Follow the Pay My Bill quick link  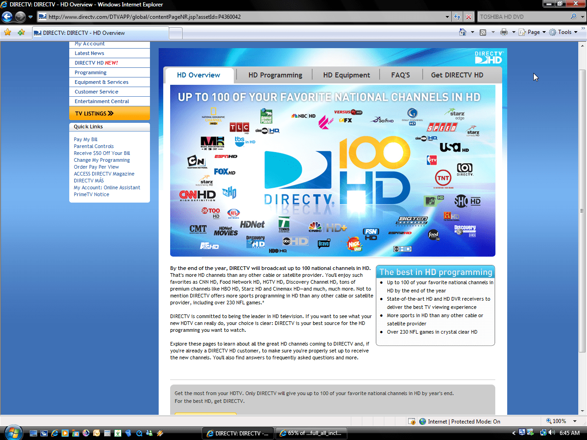coord(86,139)
